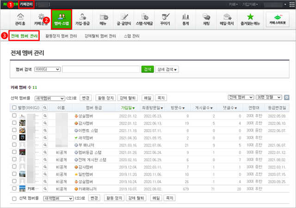Click the member search text field

click(x=101, y=69)
